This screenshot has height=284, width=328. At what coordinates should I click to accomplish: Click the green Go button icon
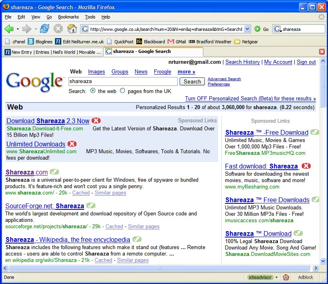click(257, 29)
